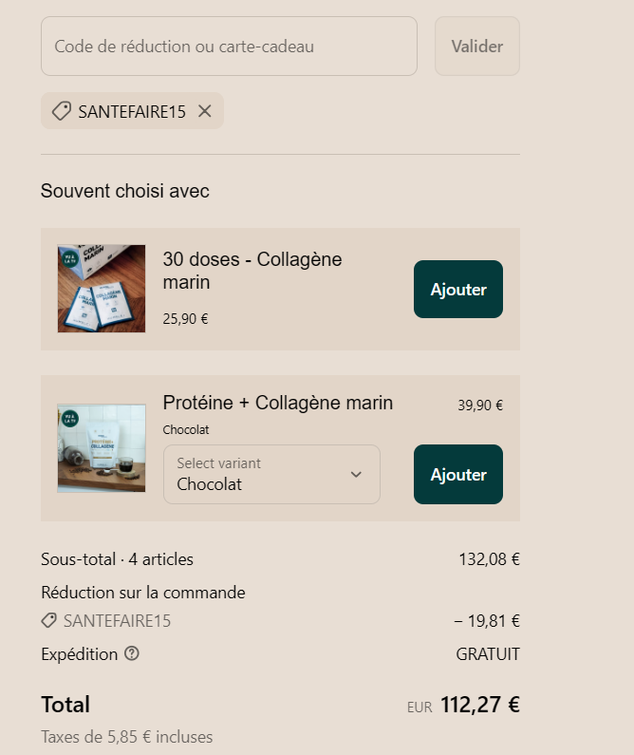The height and width of the screenshot is (755, 634).
Task: Click the 39,90 € product price
Action: [x=480, y=406]
